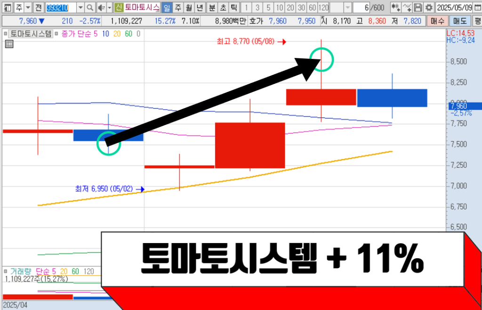The height and width of the screenshot is (310, 482).
Task: Toggle the left panel sidebar icon
Action: [x=8, y=7]
